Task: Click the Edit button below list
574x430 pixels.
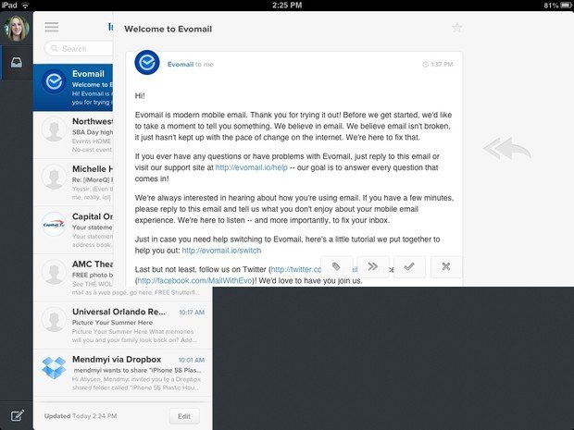Action: (184, 416)
